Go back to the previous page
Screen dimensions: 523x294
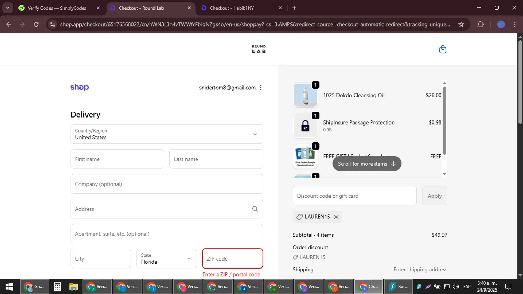(9, 24)
